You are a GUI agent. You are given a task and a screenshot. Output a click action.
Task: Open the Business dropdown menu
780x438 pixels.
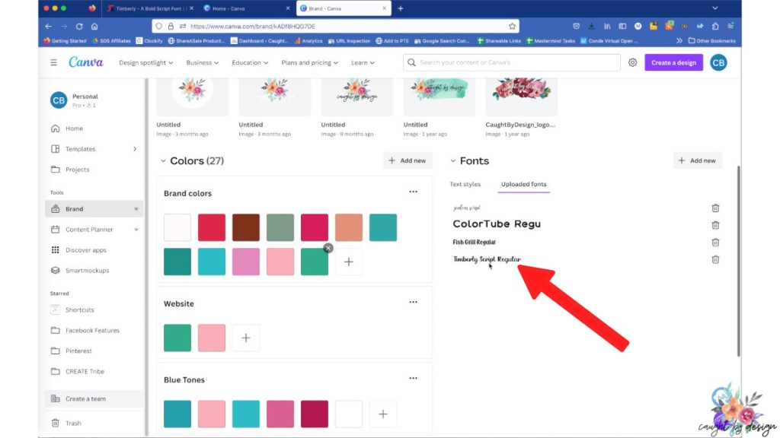pyautogui.click(x=202, y=62)
